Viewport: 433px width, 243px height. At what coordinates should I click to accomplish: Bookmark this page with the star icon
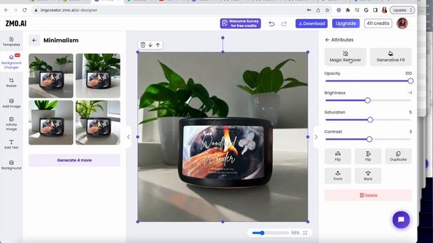pyautogui.click(x=327, y=10)
